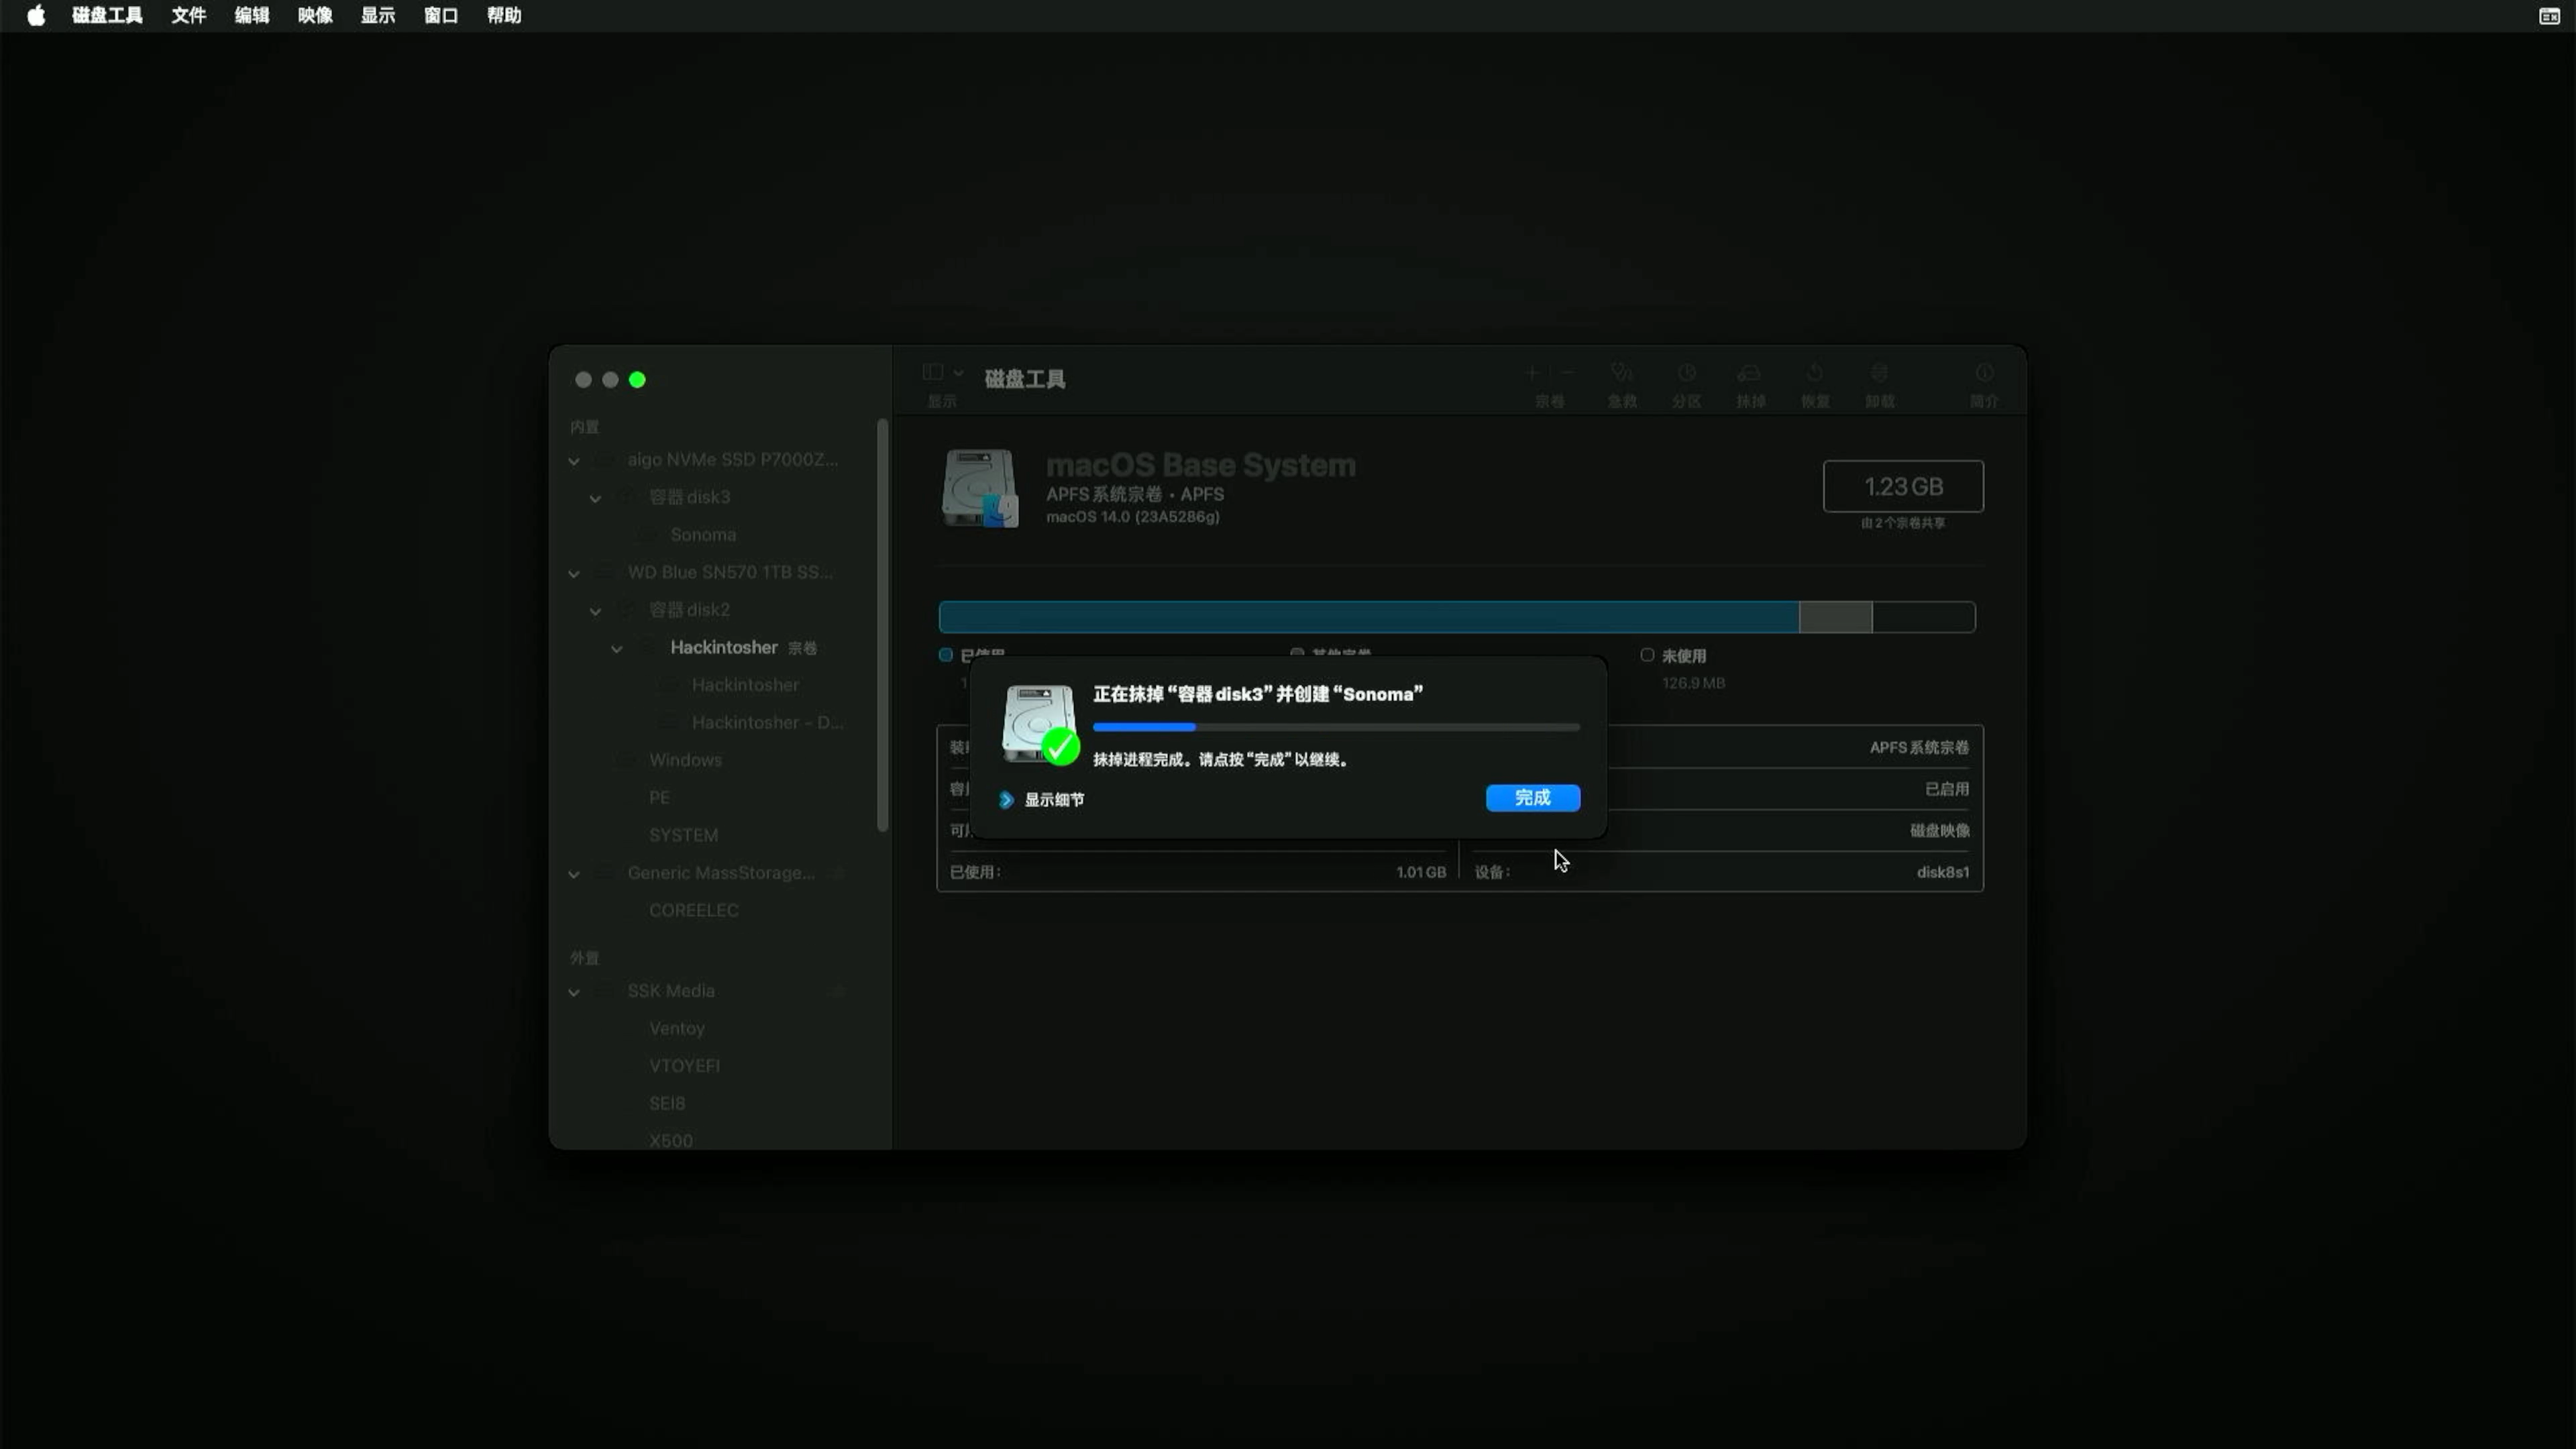
Task: Select SYSTEM volume in sidebar
Action: pos(683,835)
